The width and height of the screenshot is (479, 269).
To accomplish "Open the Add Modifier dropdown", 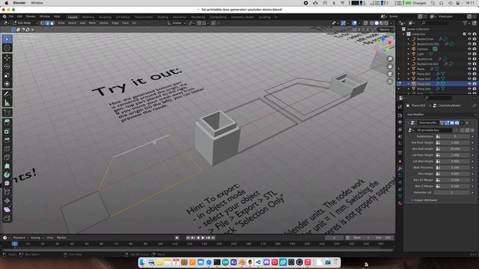I will (x=441, y=114).
